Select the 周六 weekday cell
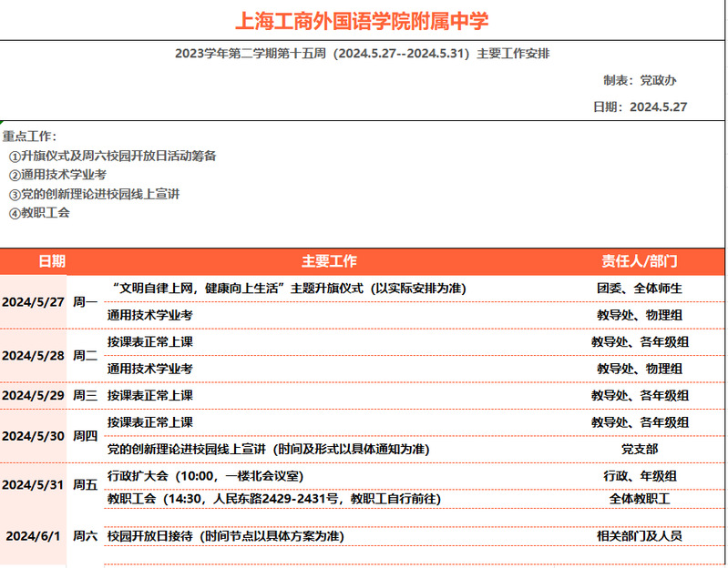 pos(85,536)
